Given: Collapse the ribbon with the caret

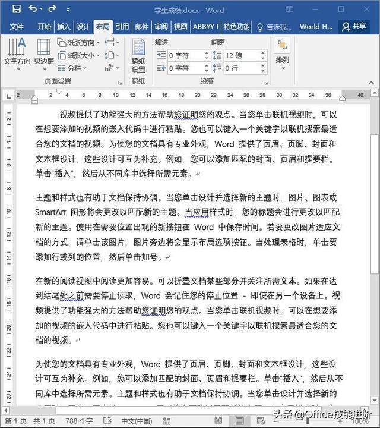Looking at the screenshot, I should tap(371, 82).
